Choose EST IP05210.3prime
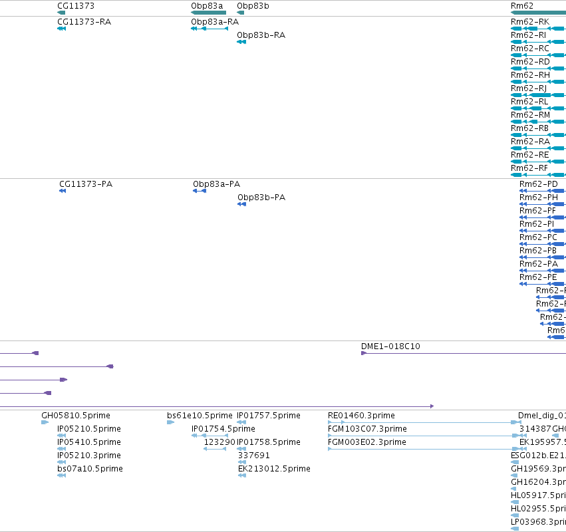This screenshot has height=532, width=566. pyautogui.click(x=89, y=456)
